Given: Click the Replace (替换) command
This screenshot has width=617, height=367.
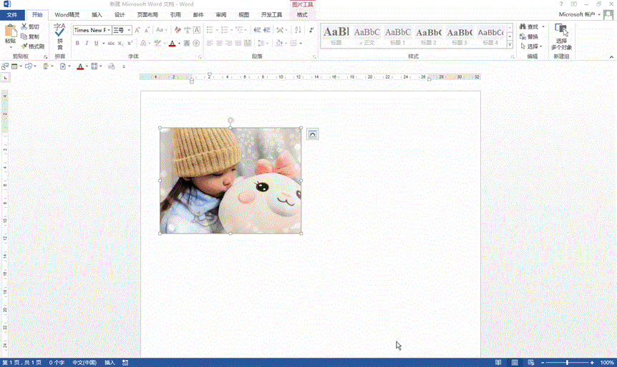Looking at the screenshot, I should pos(532,36).
